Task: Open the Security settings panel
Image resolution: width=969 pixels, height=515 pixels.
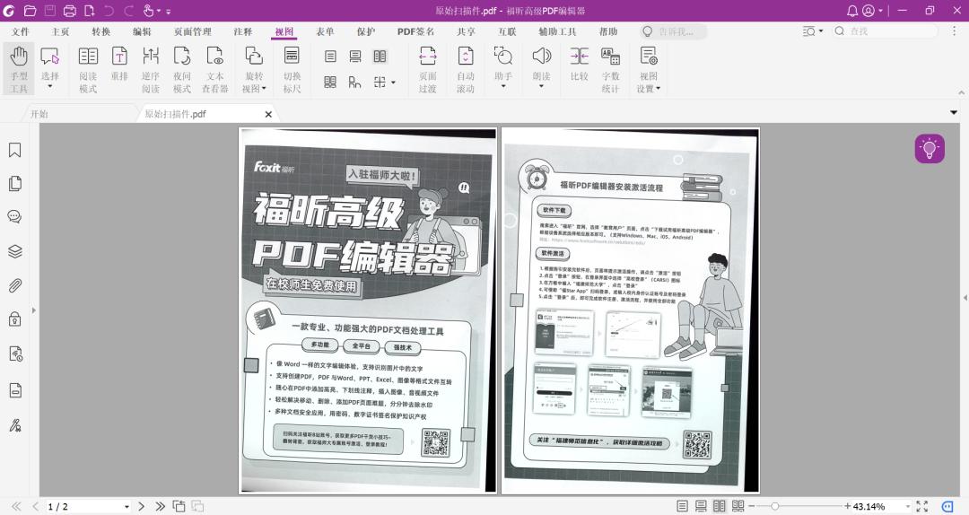Action: tap(15, 319)
